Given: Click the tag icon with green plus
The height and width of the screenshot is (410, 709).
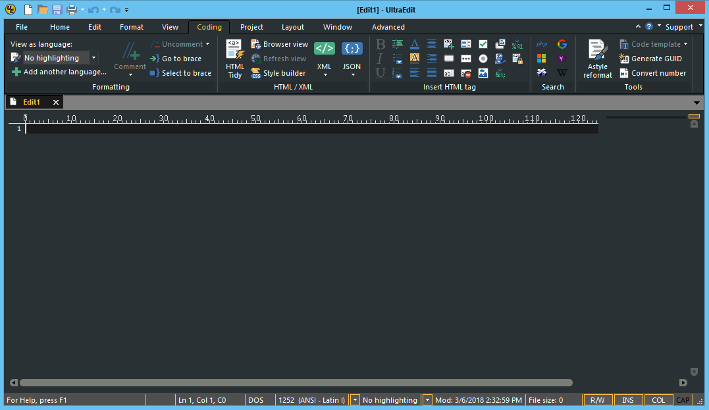Looking at the screenshot, I should pyautogui.click(x=448, y=44).
